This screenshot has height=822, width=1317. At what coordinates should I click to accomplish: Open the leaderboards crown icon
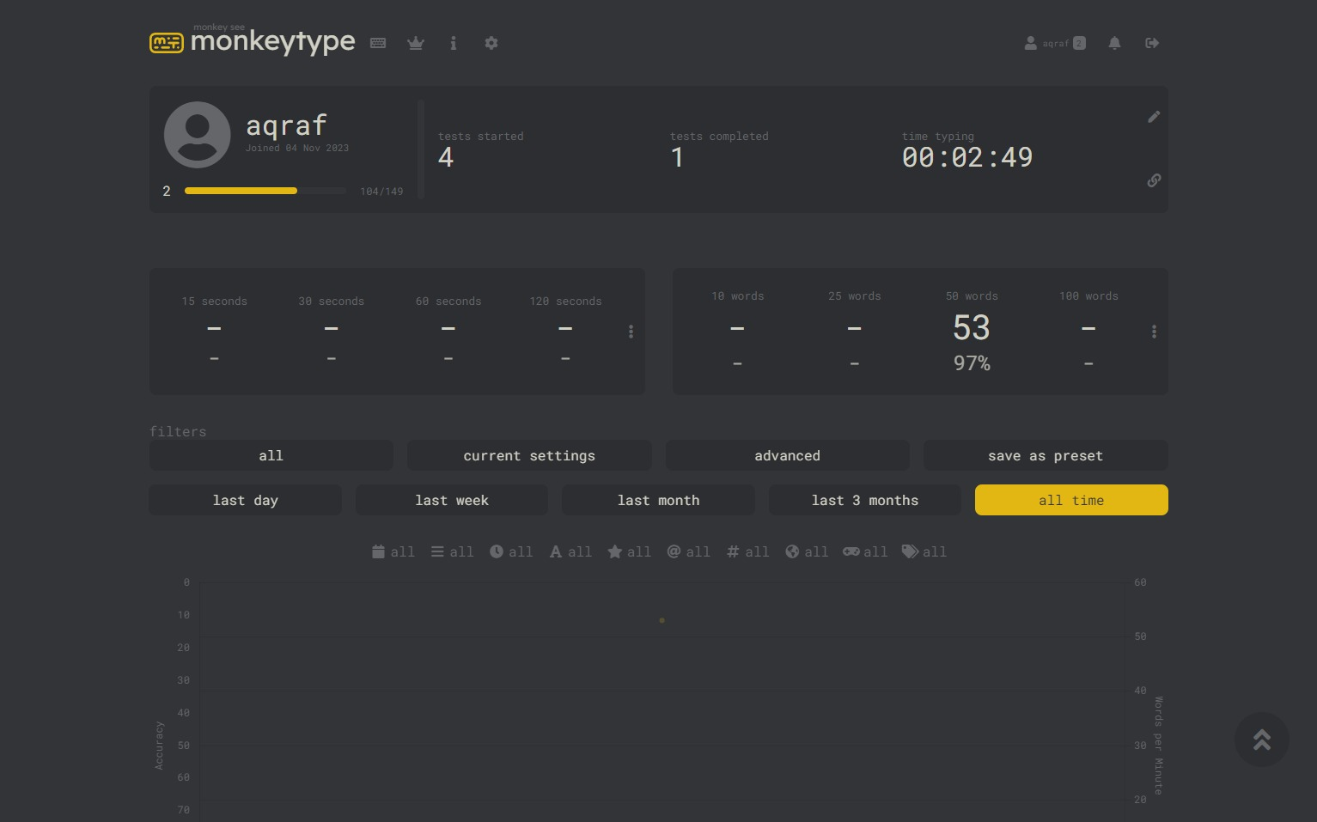coord(416,43)
